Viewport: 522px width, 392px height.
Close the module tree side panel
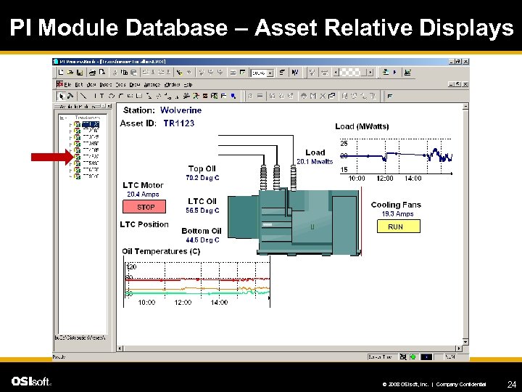[109, 106]
